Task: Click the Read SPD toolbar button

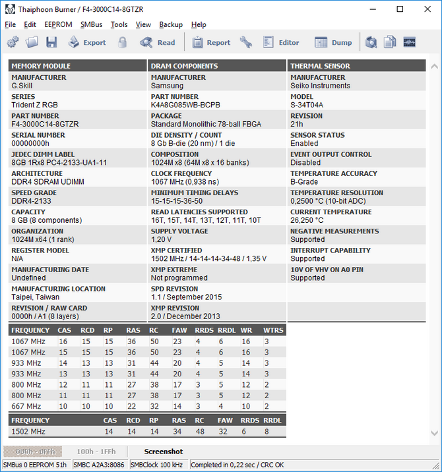Action: tap(158, 42)
